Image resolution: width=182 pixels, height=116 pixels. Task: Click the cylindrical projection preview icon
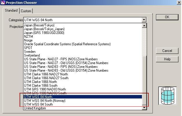click(x=168, y=96)
